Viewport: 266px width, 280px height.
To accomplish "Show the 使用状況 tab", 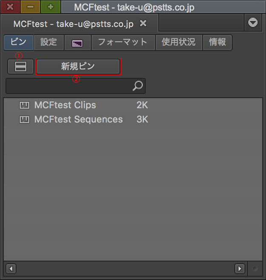I will pos(178,42).
